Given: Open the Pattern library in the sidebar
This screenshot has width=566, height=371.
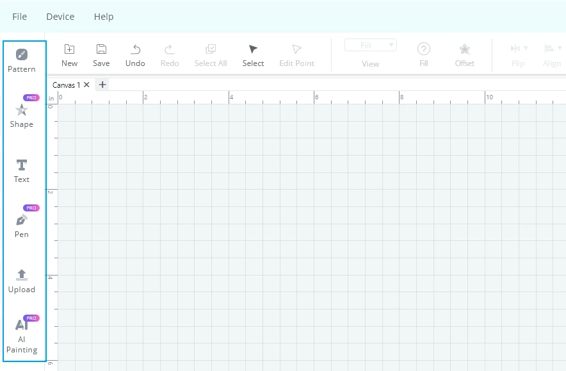Looking at the screenshot, I should [22, 61].
